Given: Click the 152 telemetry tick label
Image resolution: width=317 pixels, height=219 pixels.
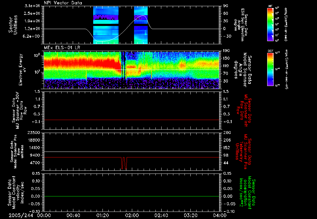Looking at the screenshot, I should [226, 148].
